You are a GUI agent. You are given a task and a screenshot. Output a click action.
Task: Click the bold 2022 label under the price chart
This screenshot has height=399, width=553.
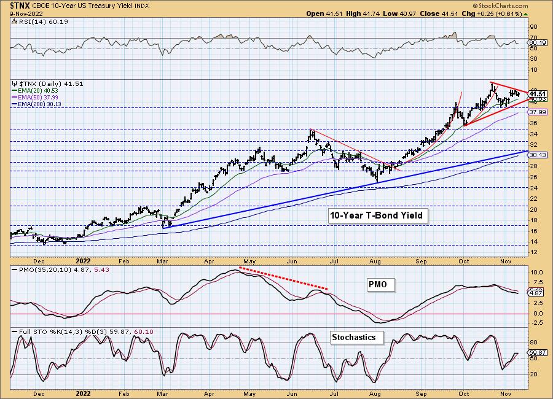(83, 261)
